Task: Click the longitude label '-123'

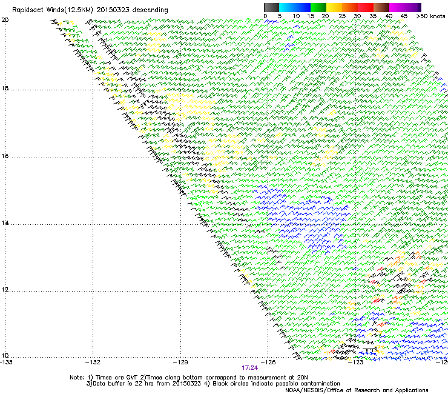Action: click(356, 362)
